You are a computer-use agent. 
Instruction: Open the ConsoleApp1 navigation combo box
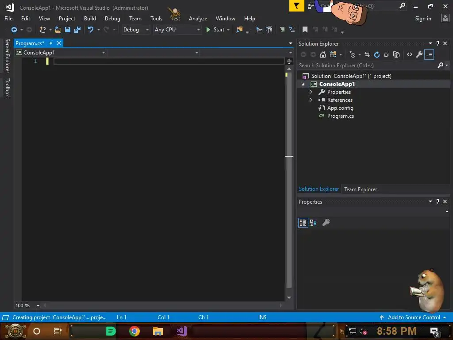click(60, 53)
